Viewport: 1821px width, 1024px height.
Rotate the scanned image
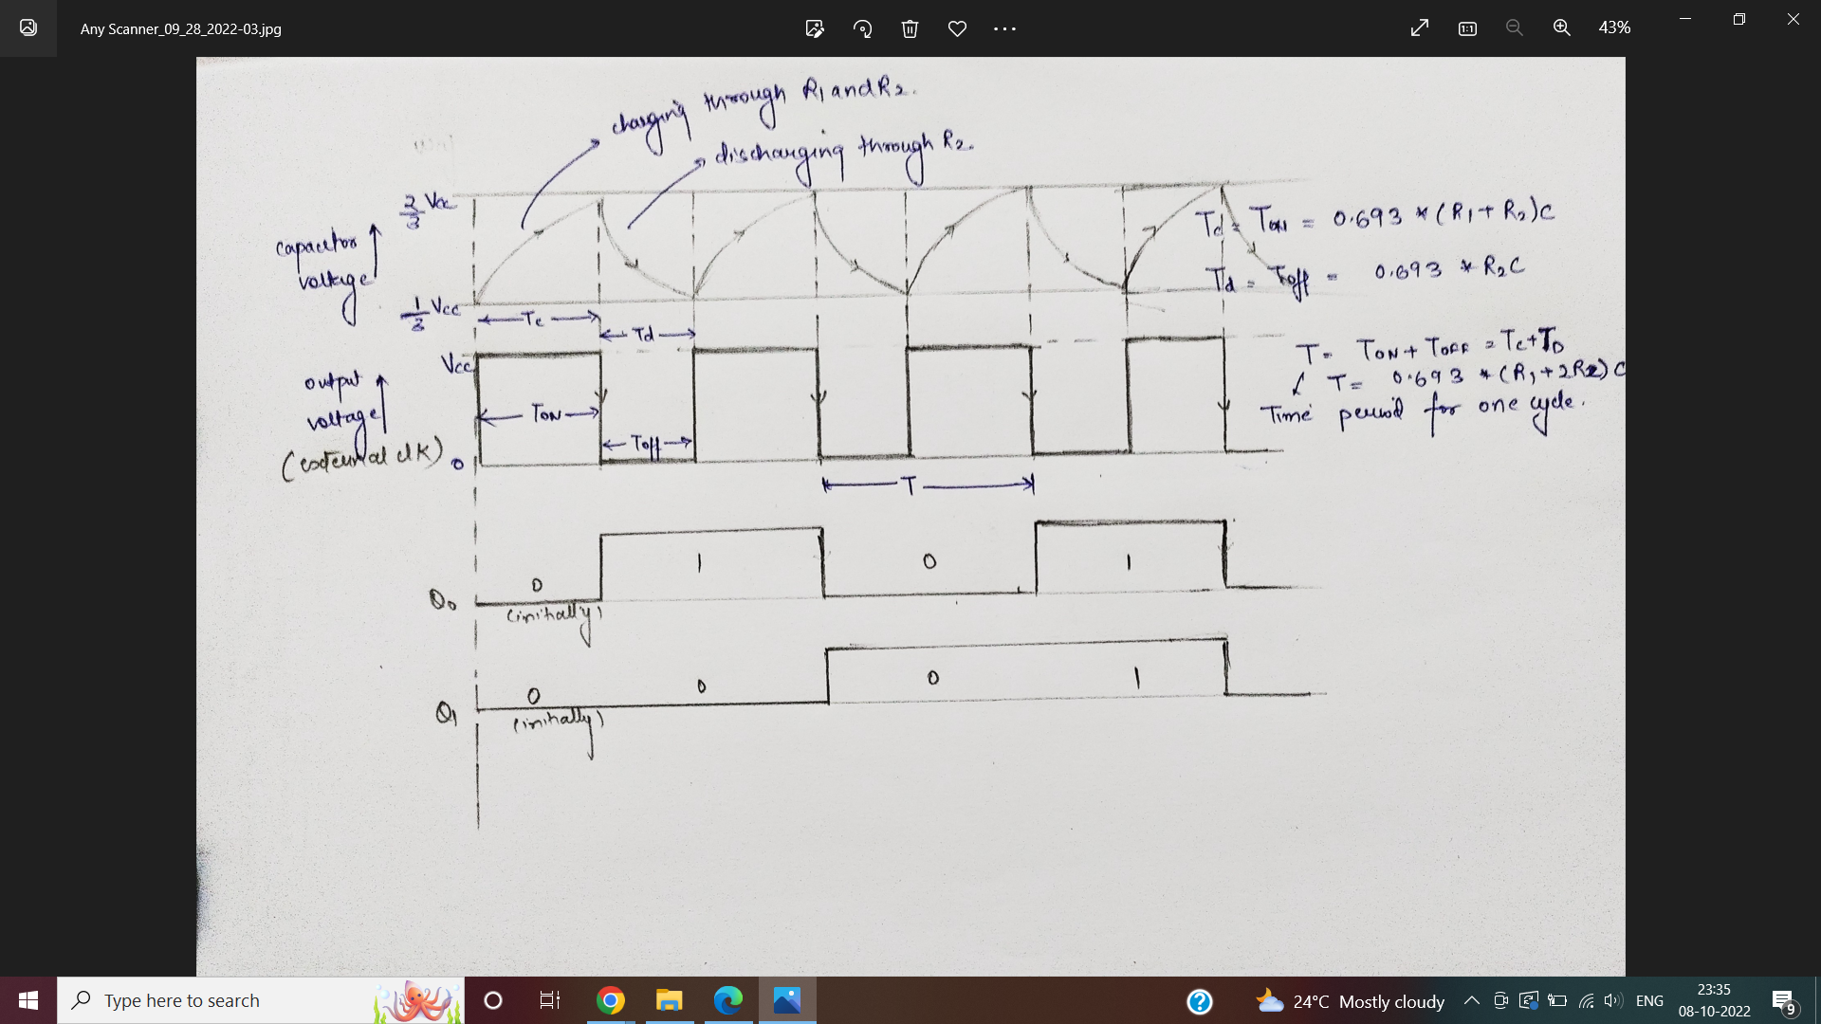tap(863, 28)
